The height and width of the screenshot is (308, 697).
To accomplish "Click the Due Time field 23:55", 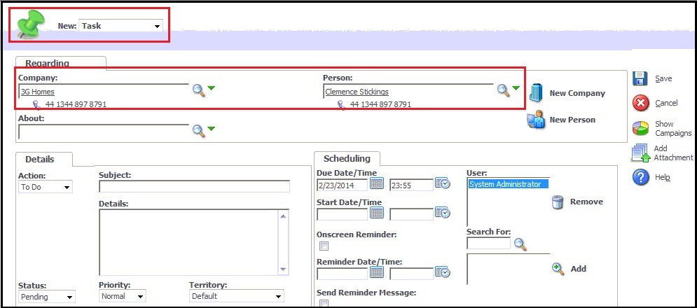I will tap(412, 185).
